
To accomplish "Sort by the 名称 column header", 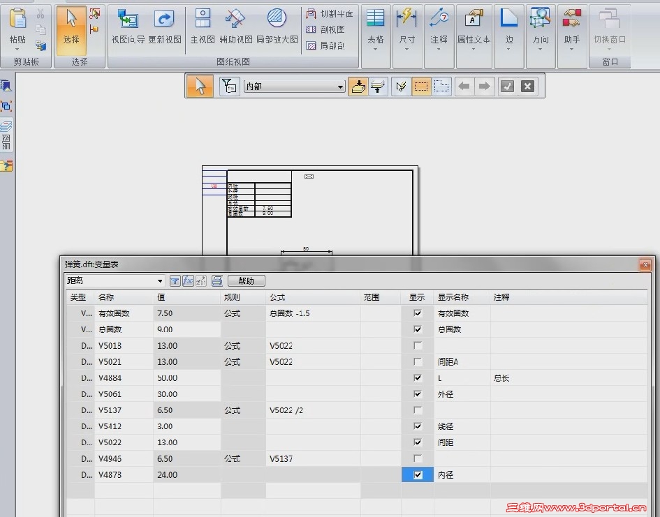I will click(x=124, y=297).
